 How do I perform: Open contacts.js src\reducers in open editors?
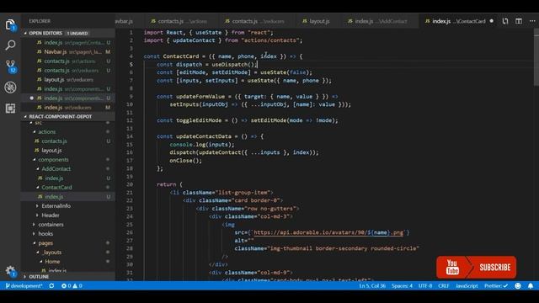tap(67, 71)
